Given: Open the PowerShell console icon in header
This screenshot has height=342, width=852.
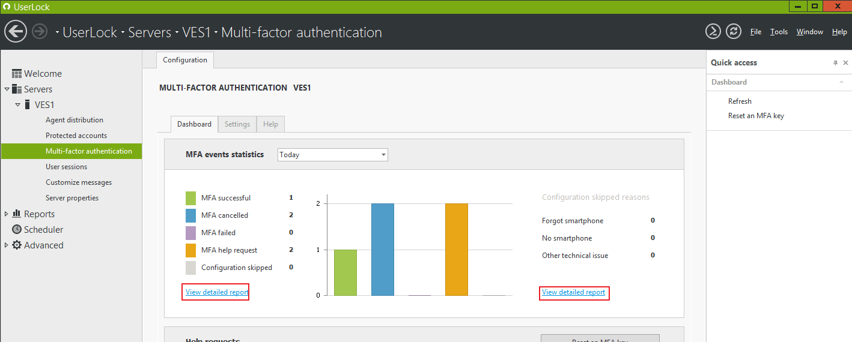Looking at the screenshot, I should point(713,31).
